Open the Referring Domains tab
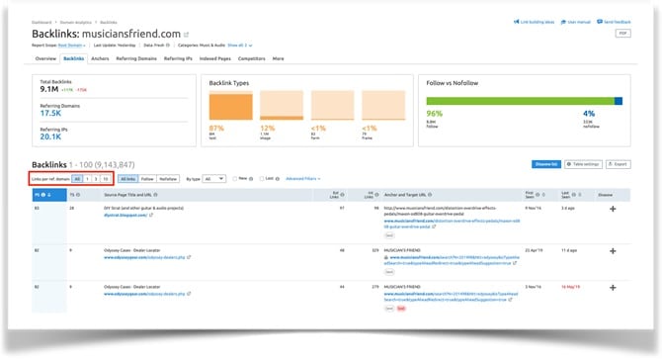This screenshot has height=361, width=662. [136, 58]
